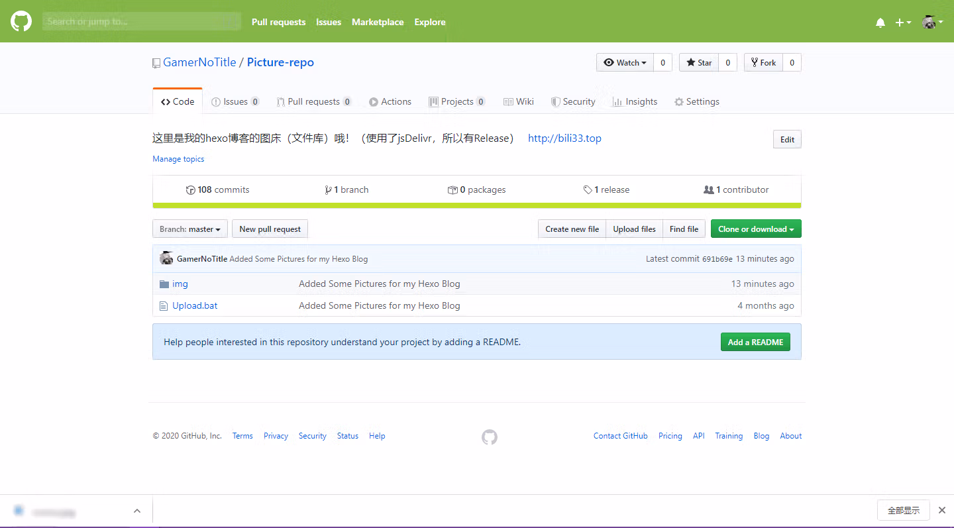
Task: Open the Settings tab
Action: click(x=697, y=101)
